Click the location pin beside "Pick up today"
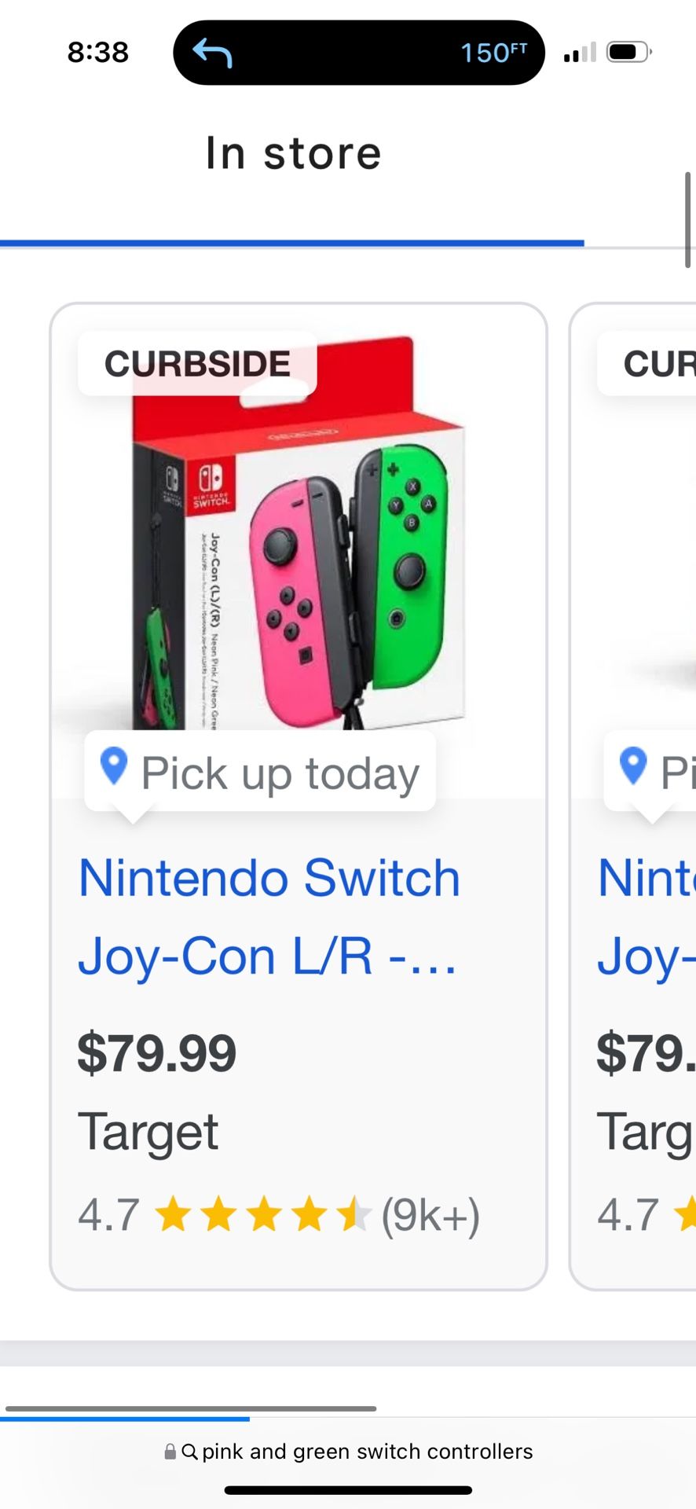696x1509 pixels. point(114,766)
